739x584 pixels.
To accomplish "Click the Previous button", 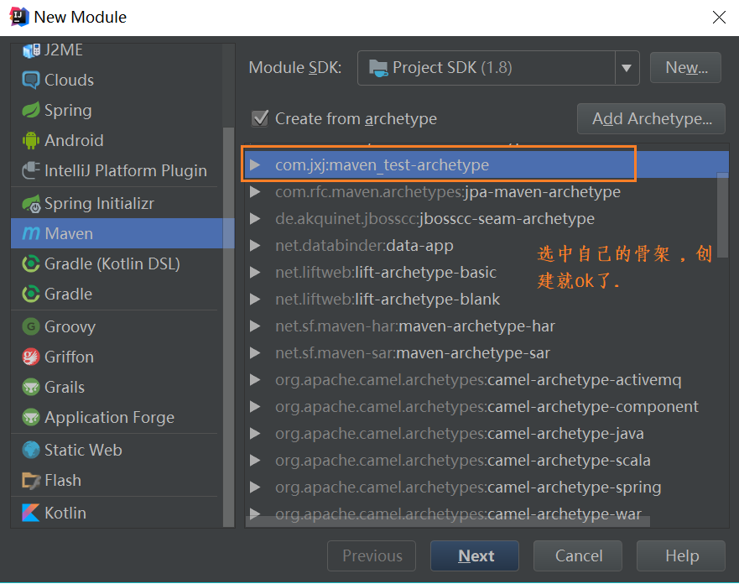I will click(x=372, y=555).
